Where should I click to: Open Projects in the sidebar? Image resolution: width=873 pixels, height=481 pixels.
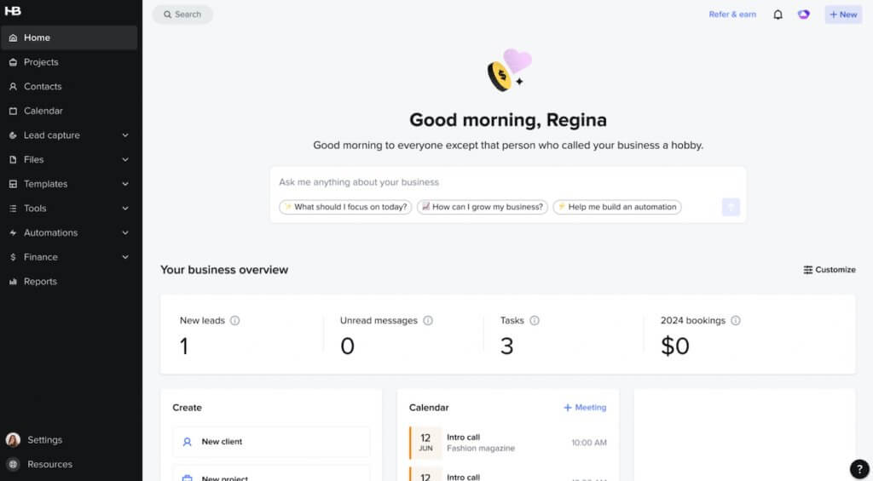[69, 62]
